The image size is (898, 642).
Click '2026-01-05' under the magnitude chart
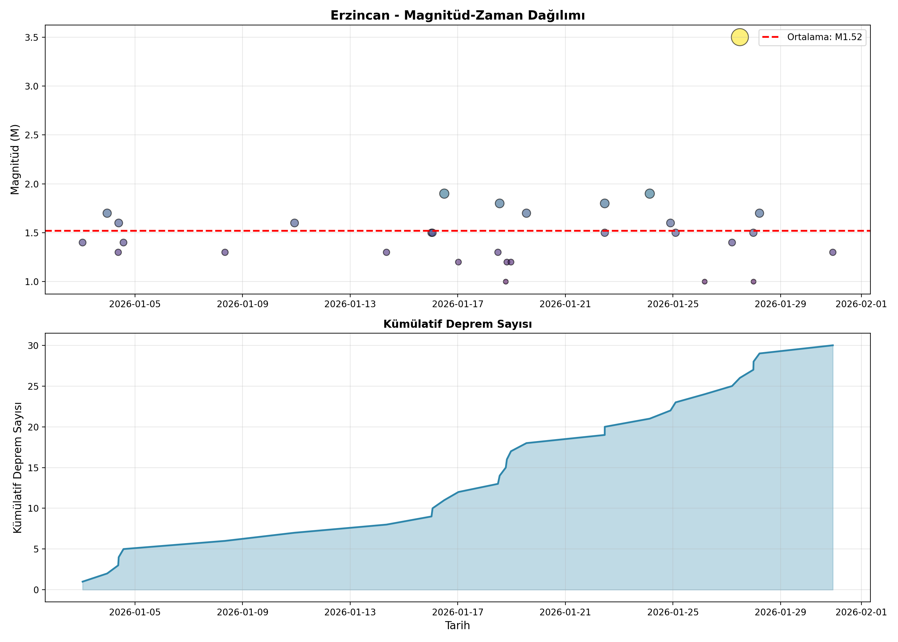point(135,304)
